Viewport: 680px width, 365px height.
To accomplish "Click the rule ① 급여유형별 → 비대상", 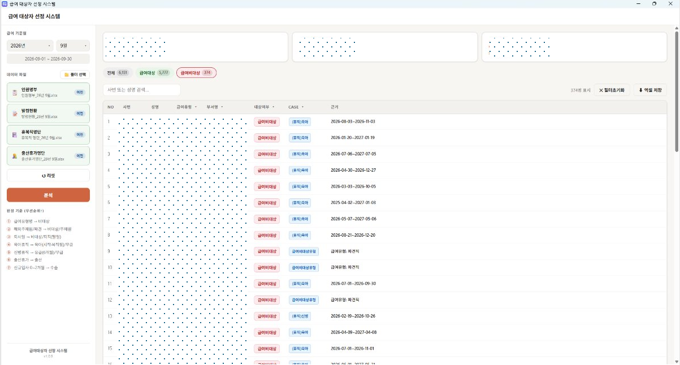I will [28, 221].
